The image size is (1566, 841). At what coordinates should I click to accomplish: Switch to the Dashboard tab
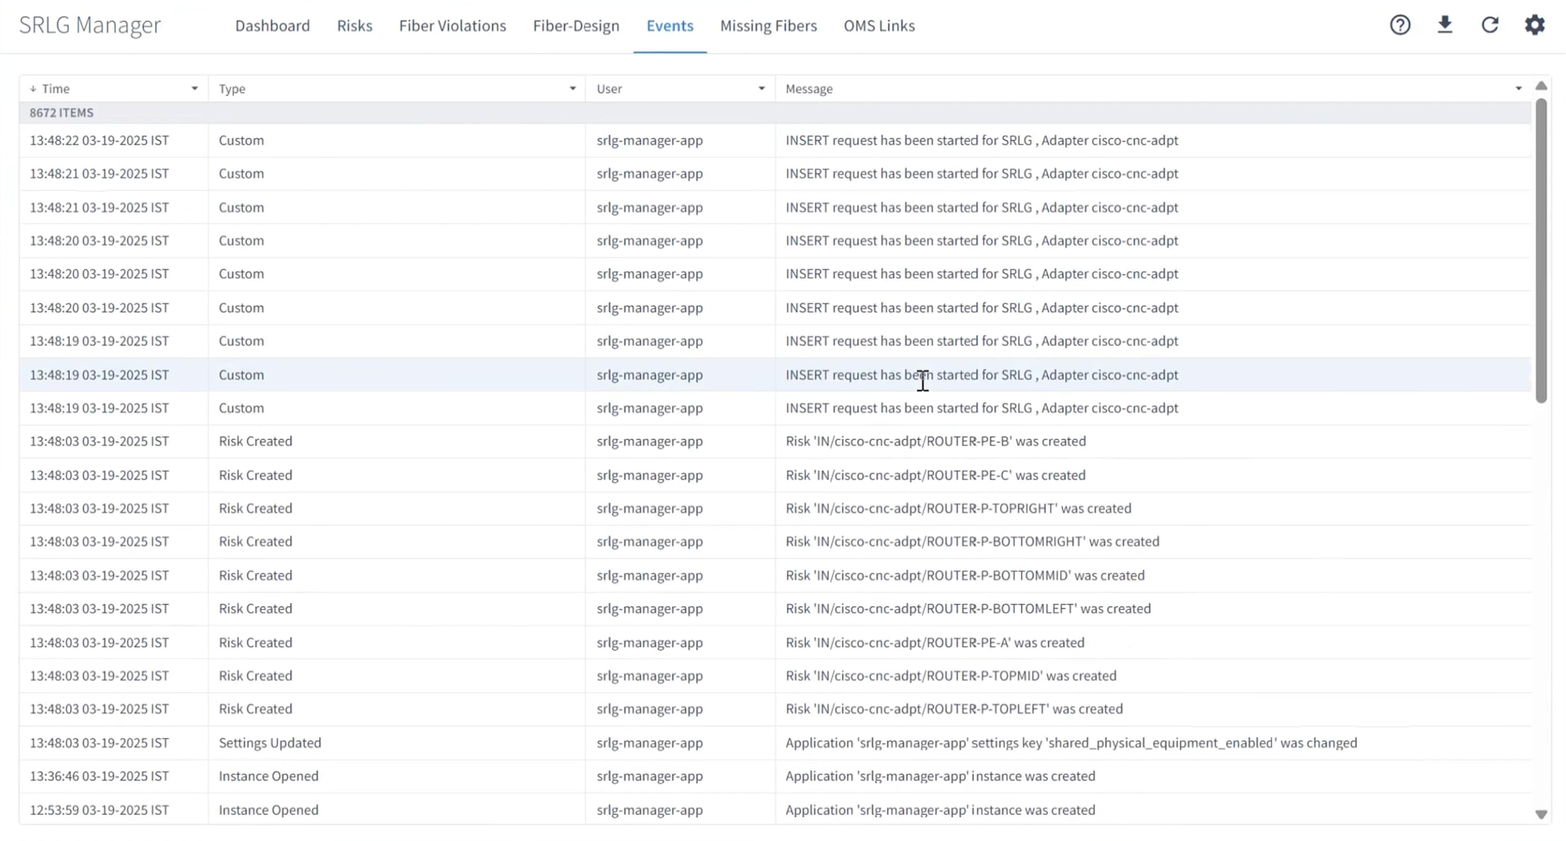click(272, 25)
